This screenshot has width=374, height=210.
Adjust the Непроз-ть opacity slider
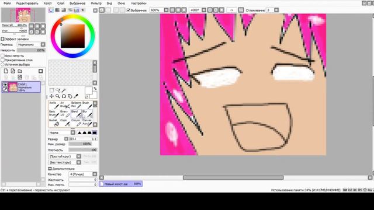pos(31,50)
